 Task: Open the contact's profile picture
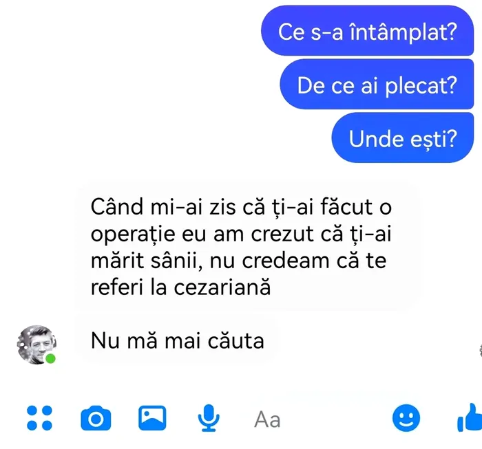(x=36, y=344)
